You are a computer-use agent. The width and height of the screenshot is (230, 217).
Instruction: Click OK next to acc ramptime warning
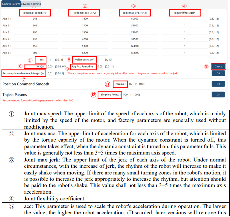pyautogui.click(x=218, y=73)
